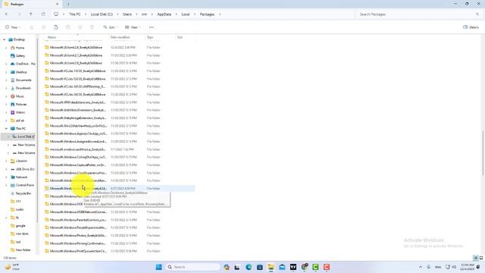Click This PC in the address bar

pos(75,14)
